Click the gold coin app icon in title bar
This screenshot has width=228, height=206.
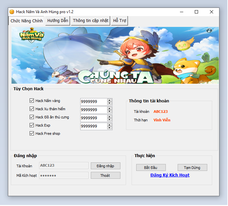[12, 12]
